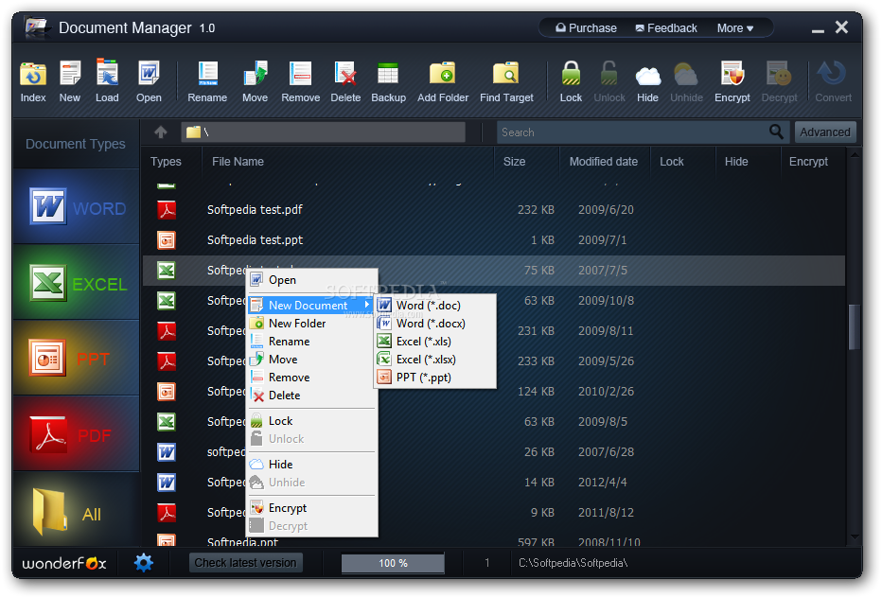Choose New Folder in the context menu
The image size is (882, 598).
tap(312, 323)
